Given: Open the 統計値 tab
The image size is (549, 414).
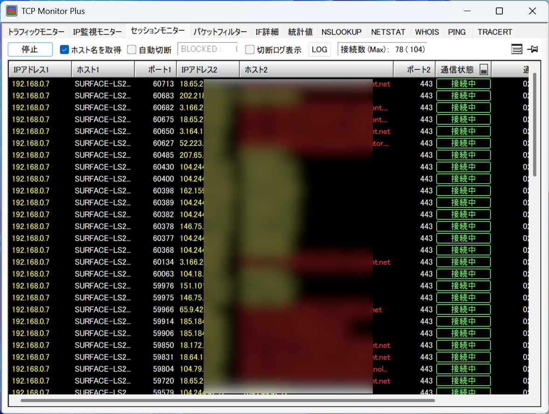Looking at the screenshot, I should (301, 32).
